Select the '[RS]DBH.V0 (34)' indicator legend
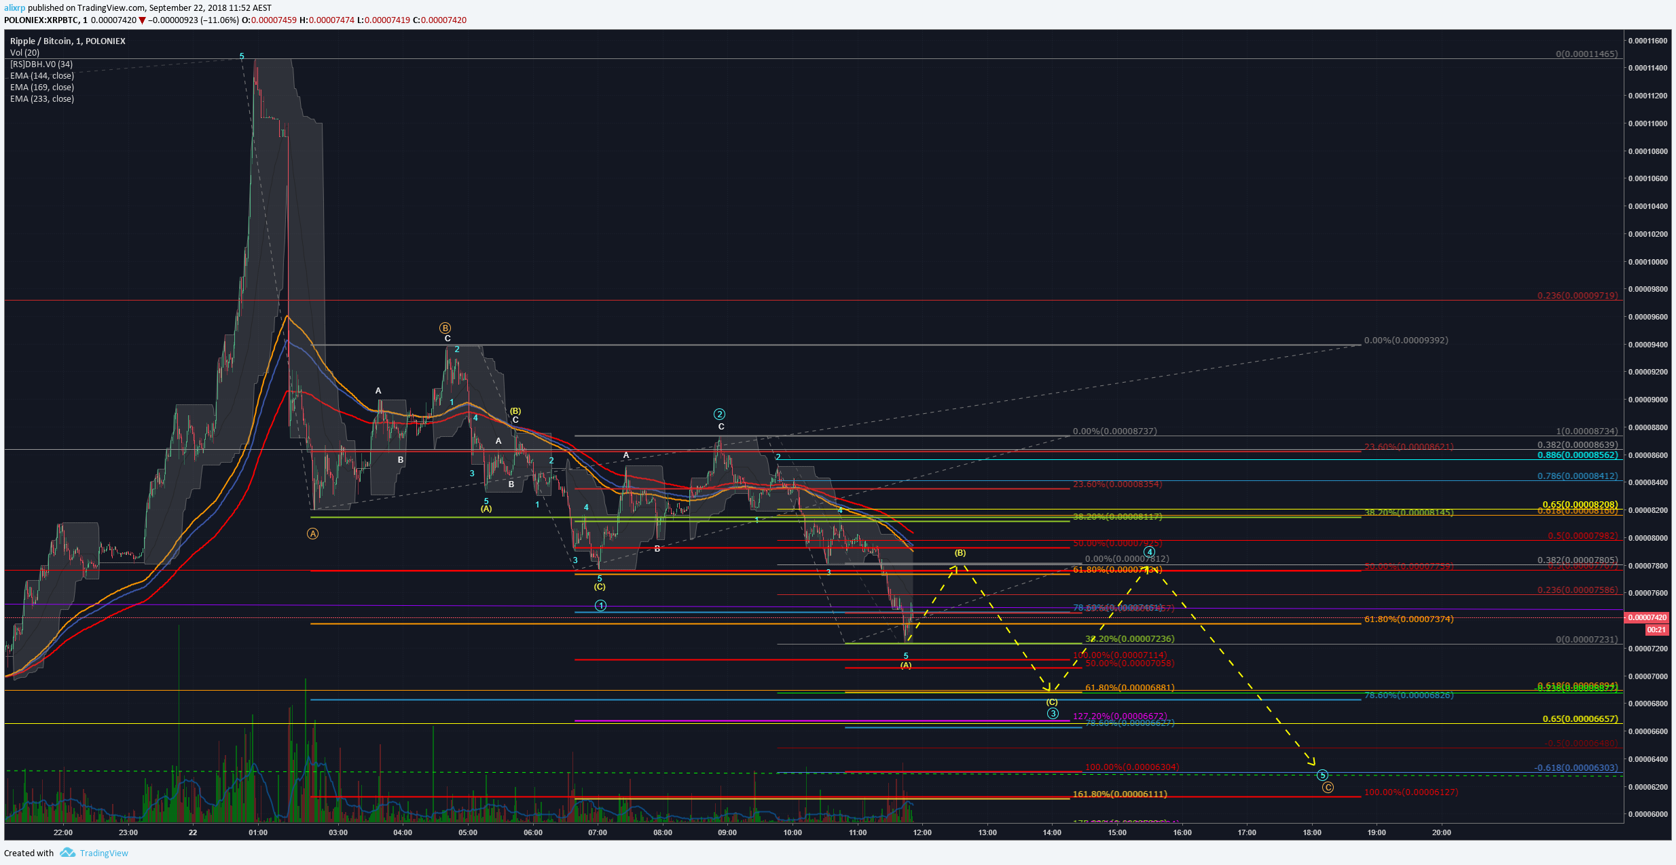The image size is (1676, 865). pyautogui.click(x=41, y=64)
